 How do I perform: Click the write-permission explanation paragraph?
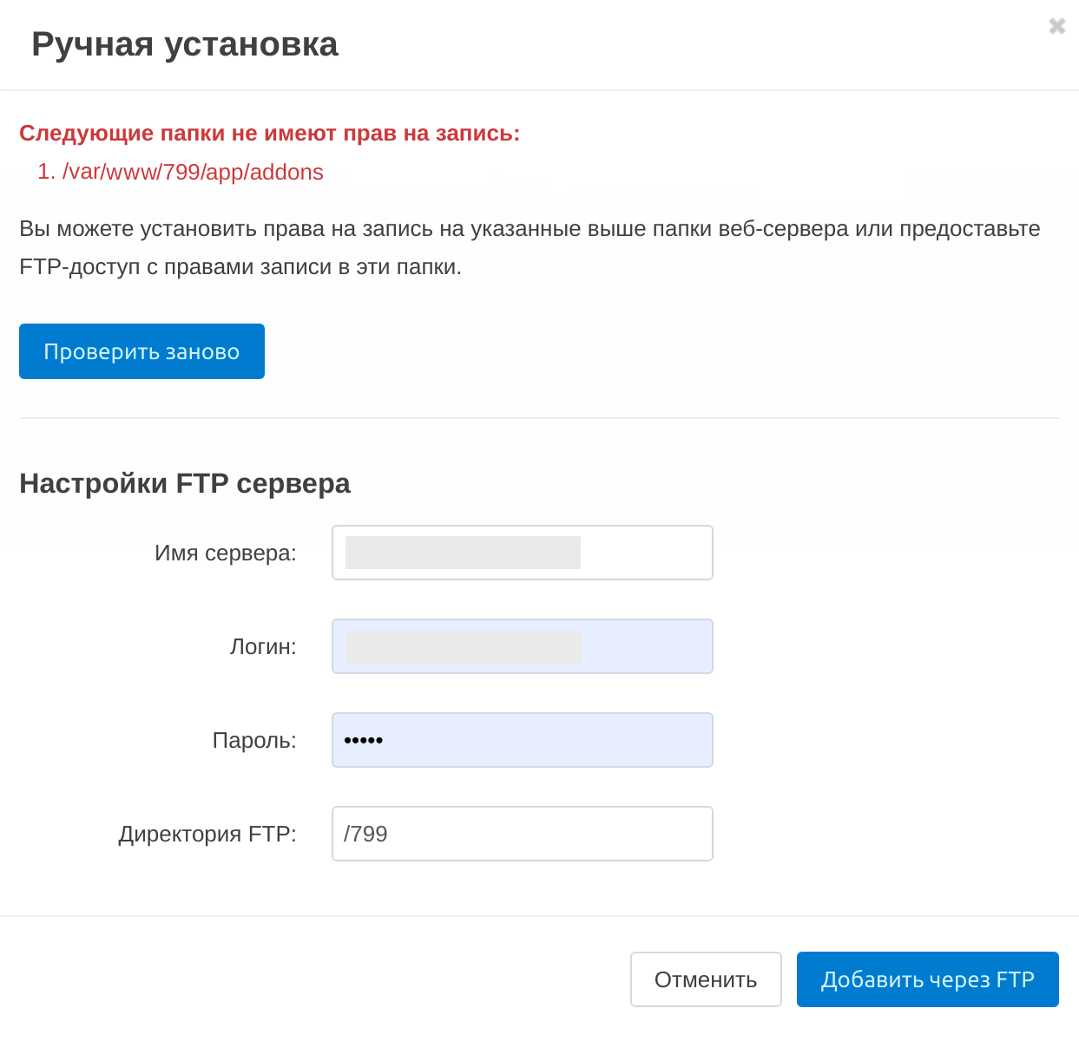pyautogui.click(x=530, y=247)
